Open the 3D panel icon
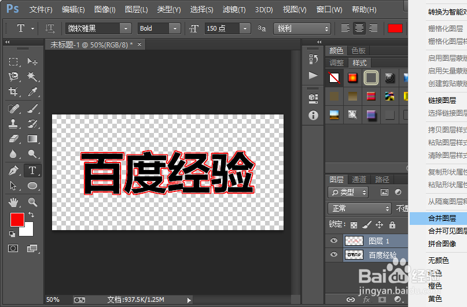 313,98
